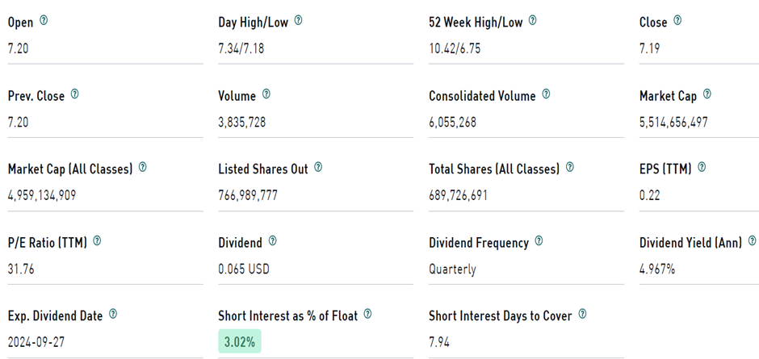
Task: Click the Market Cap question mark icon
Action: tap(707, 94)
